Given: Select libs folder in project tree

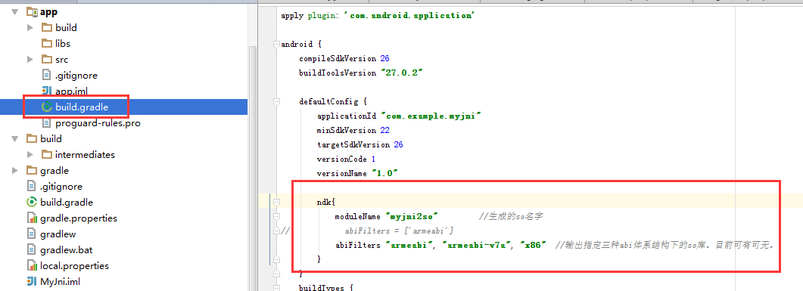Looking at the screenshot, I should pos(63,44).
